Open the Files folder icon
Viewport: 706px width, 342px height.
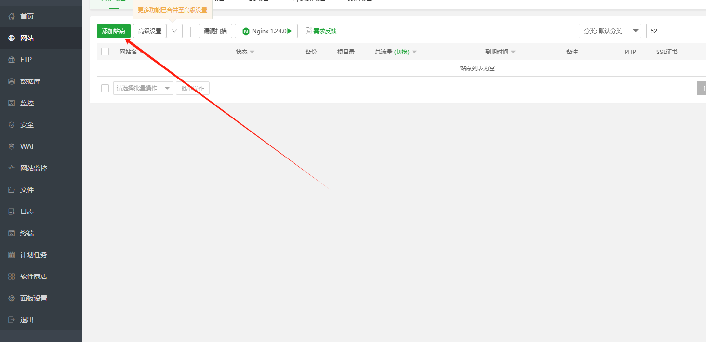[12, 190]
